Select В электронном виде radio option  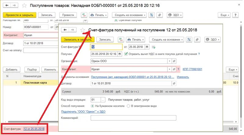(128, 106)
